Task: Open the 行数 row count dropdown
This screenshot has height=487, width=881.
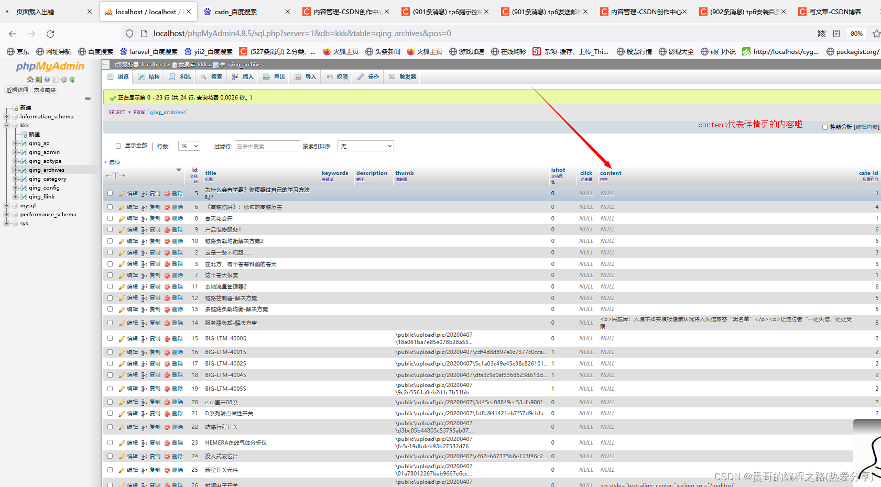Action: [x=189, y=146]
